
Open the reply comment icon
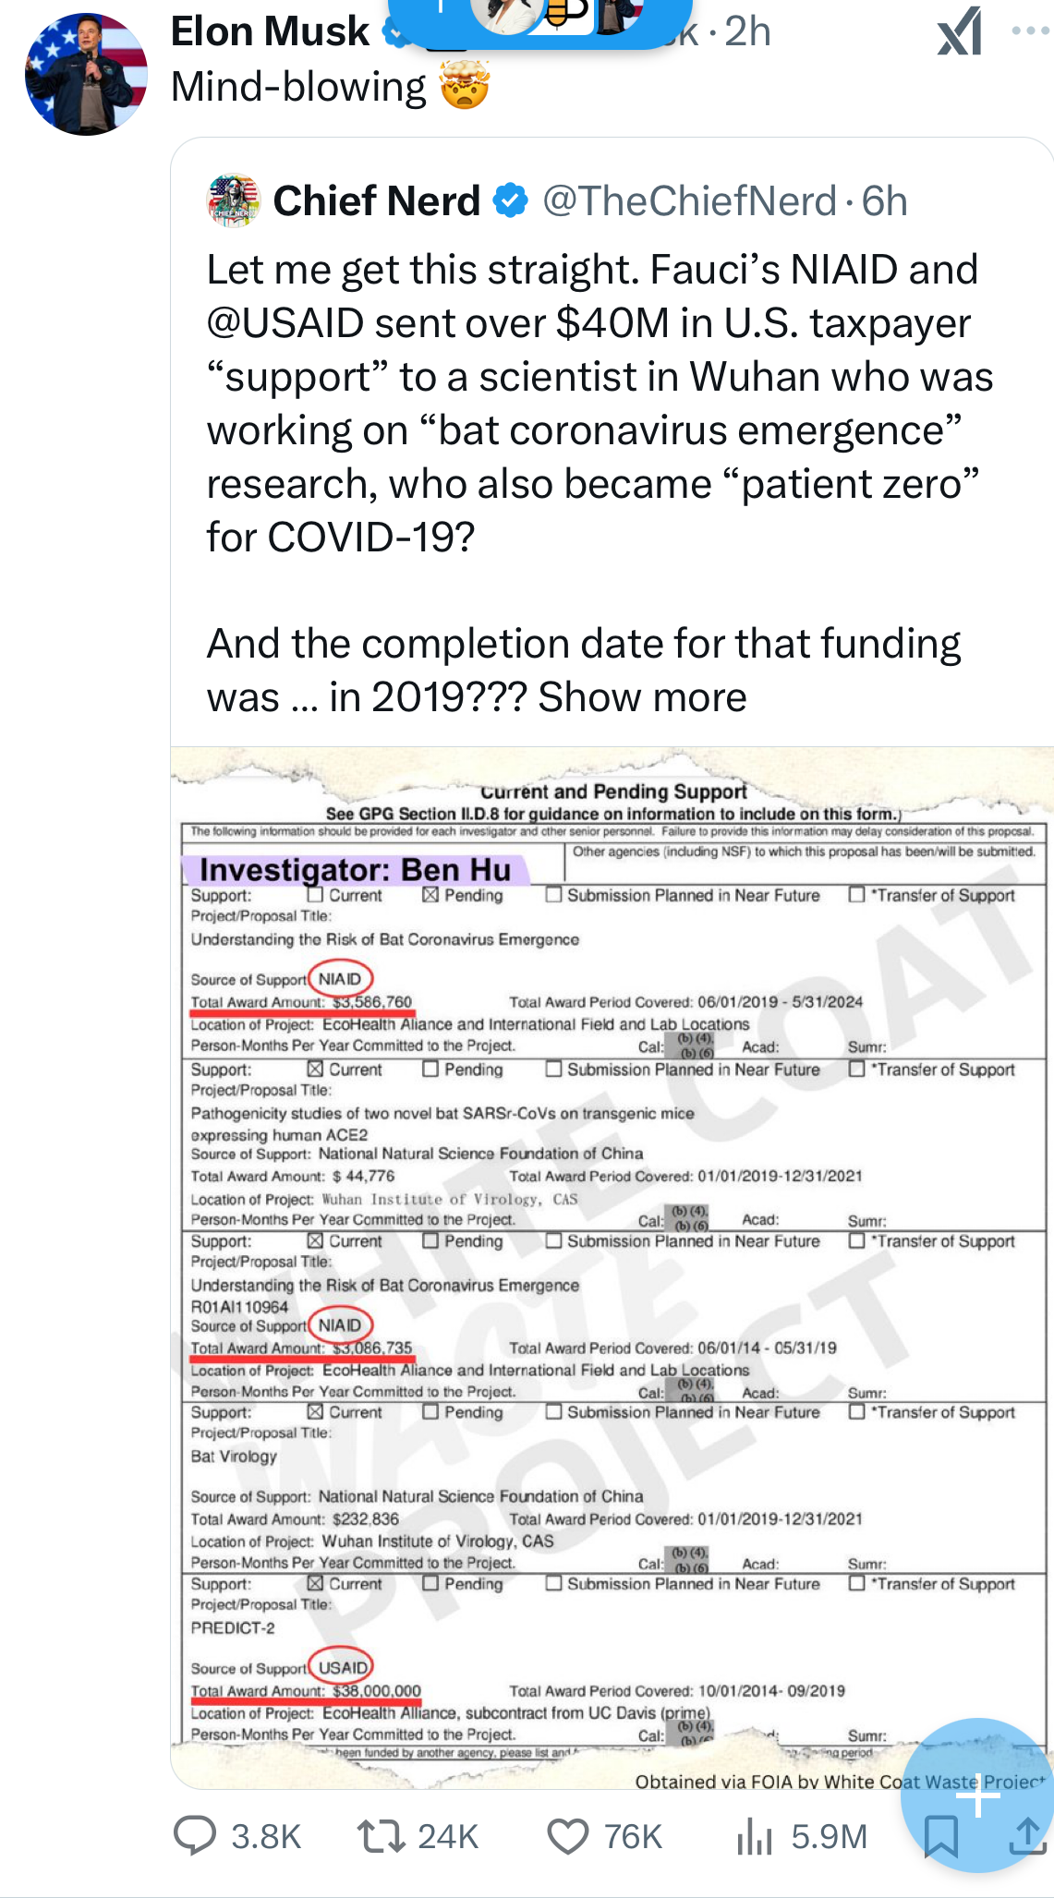[195, 1835]
